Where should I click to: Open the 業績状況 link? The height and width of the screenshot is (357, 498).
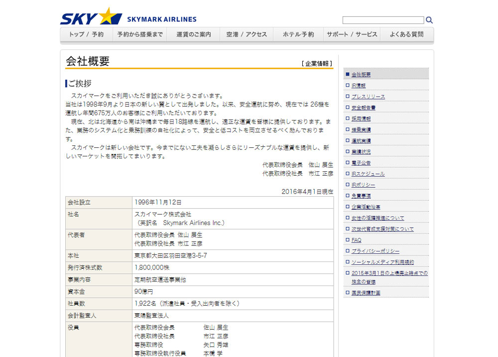click(x=361, y=152)
